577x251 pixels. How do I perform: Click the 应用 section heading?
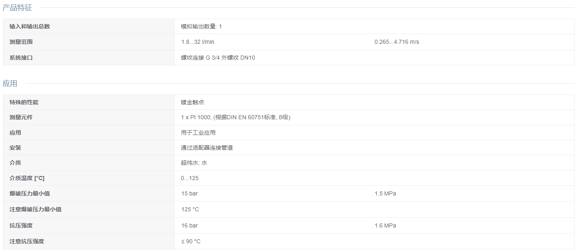[x=10, y=84]
